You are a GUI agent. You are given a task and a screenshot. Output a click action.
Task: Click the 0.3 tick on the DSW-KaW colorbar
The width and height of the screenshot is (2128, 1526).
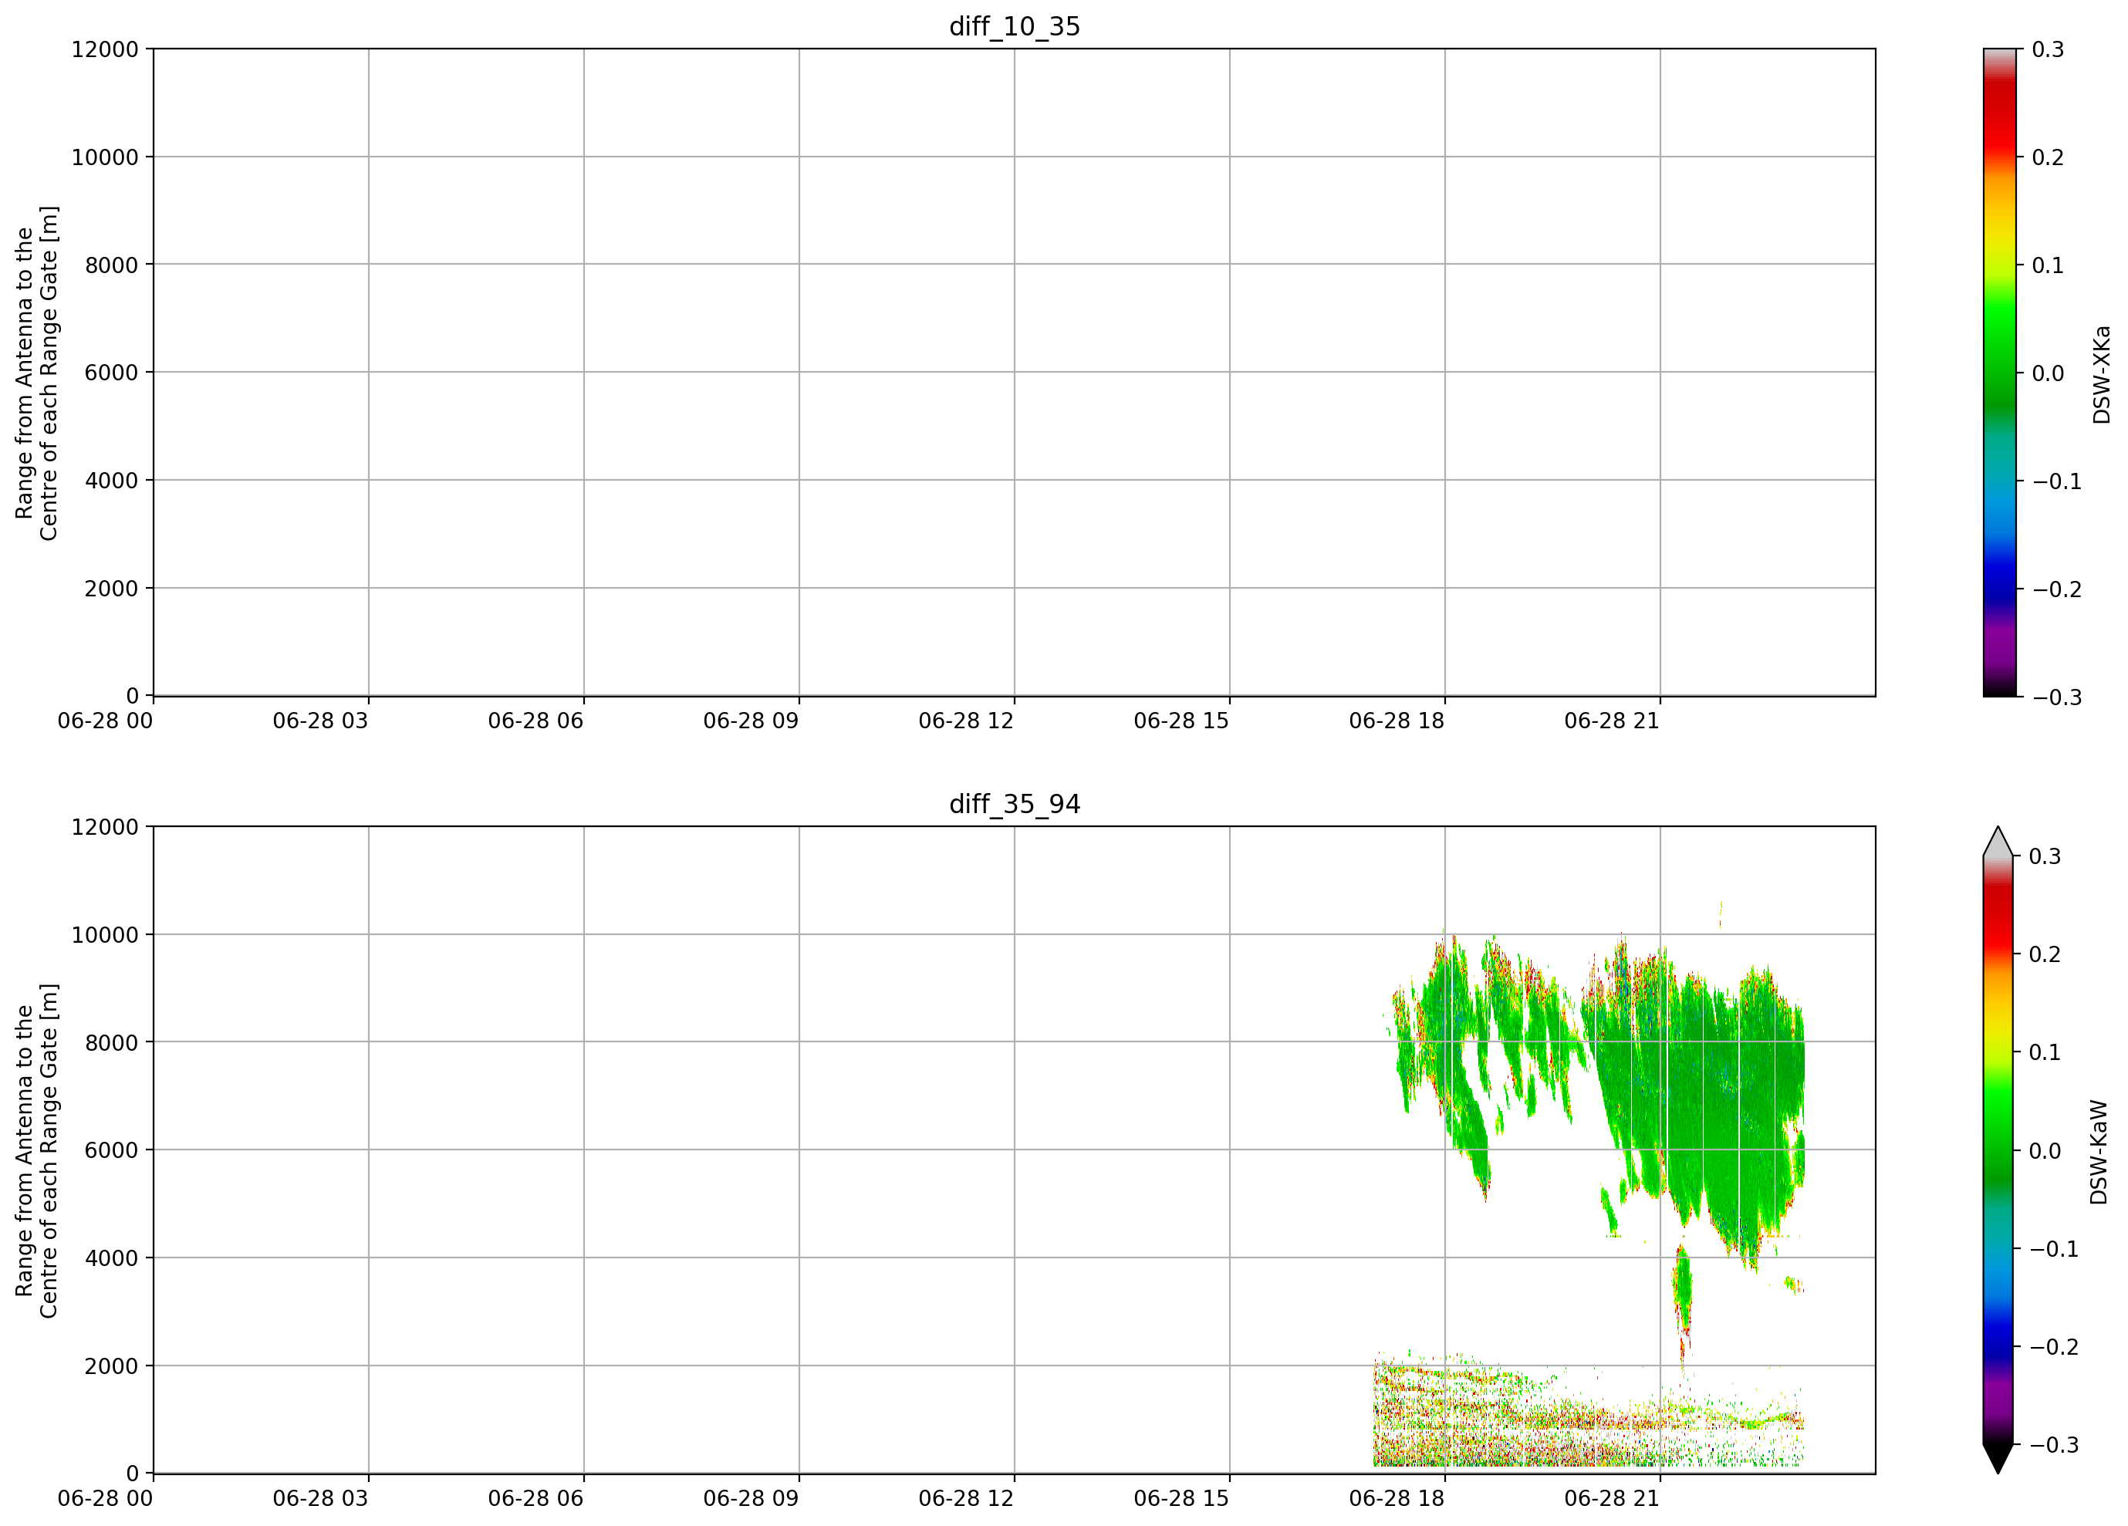click(2045, 856)
